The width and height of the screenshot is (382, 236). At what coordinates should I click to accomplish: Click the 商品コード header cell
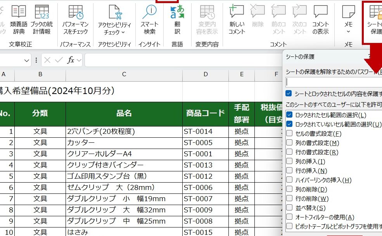click(x=206, y=113)
